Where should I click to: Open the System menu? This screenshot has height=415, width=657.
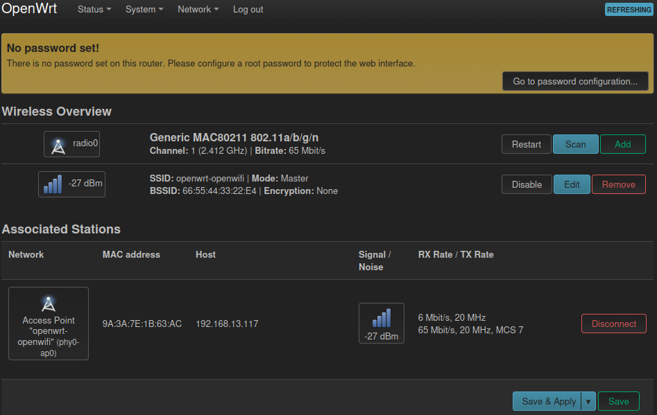tap(144, 9)
